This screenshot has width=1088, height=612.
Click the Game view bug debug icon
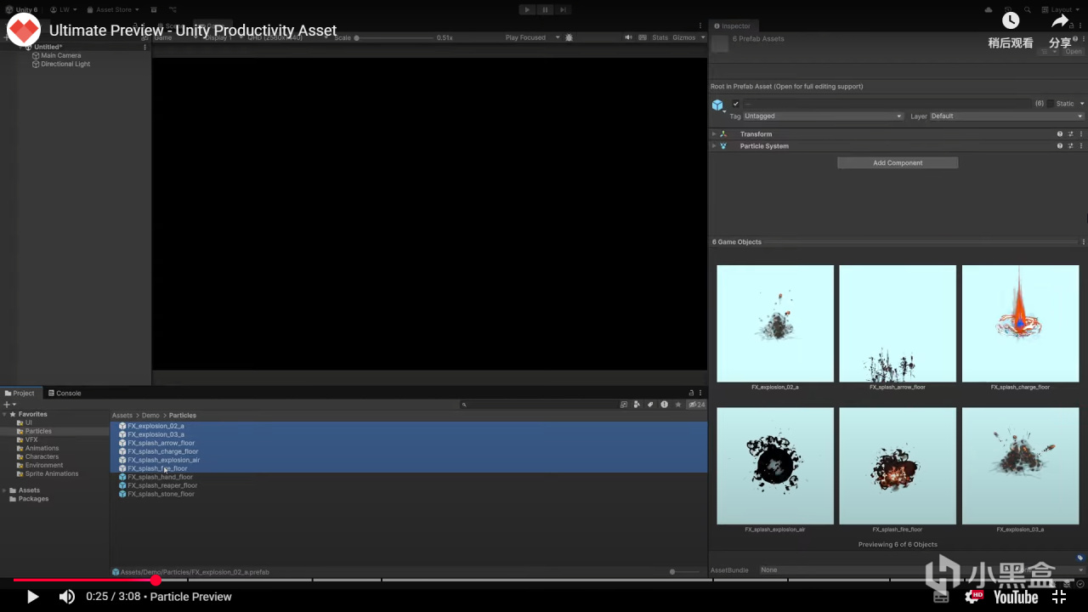(569, 37)
